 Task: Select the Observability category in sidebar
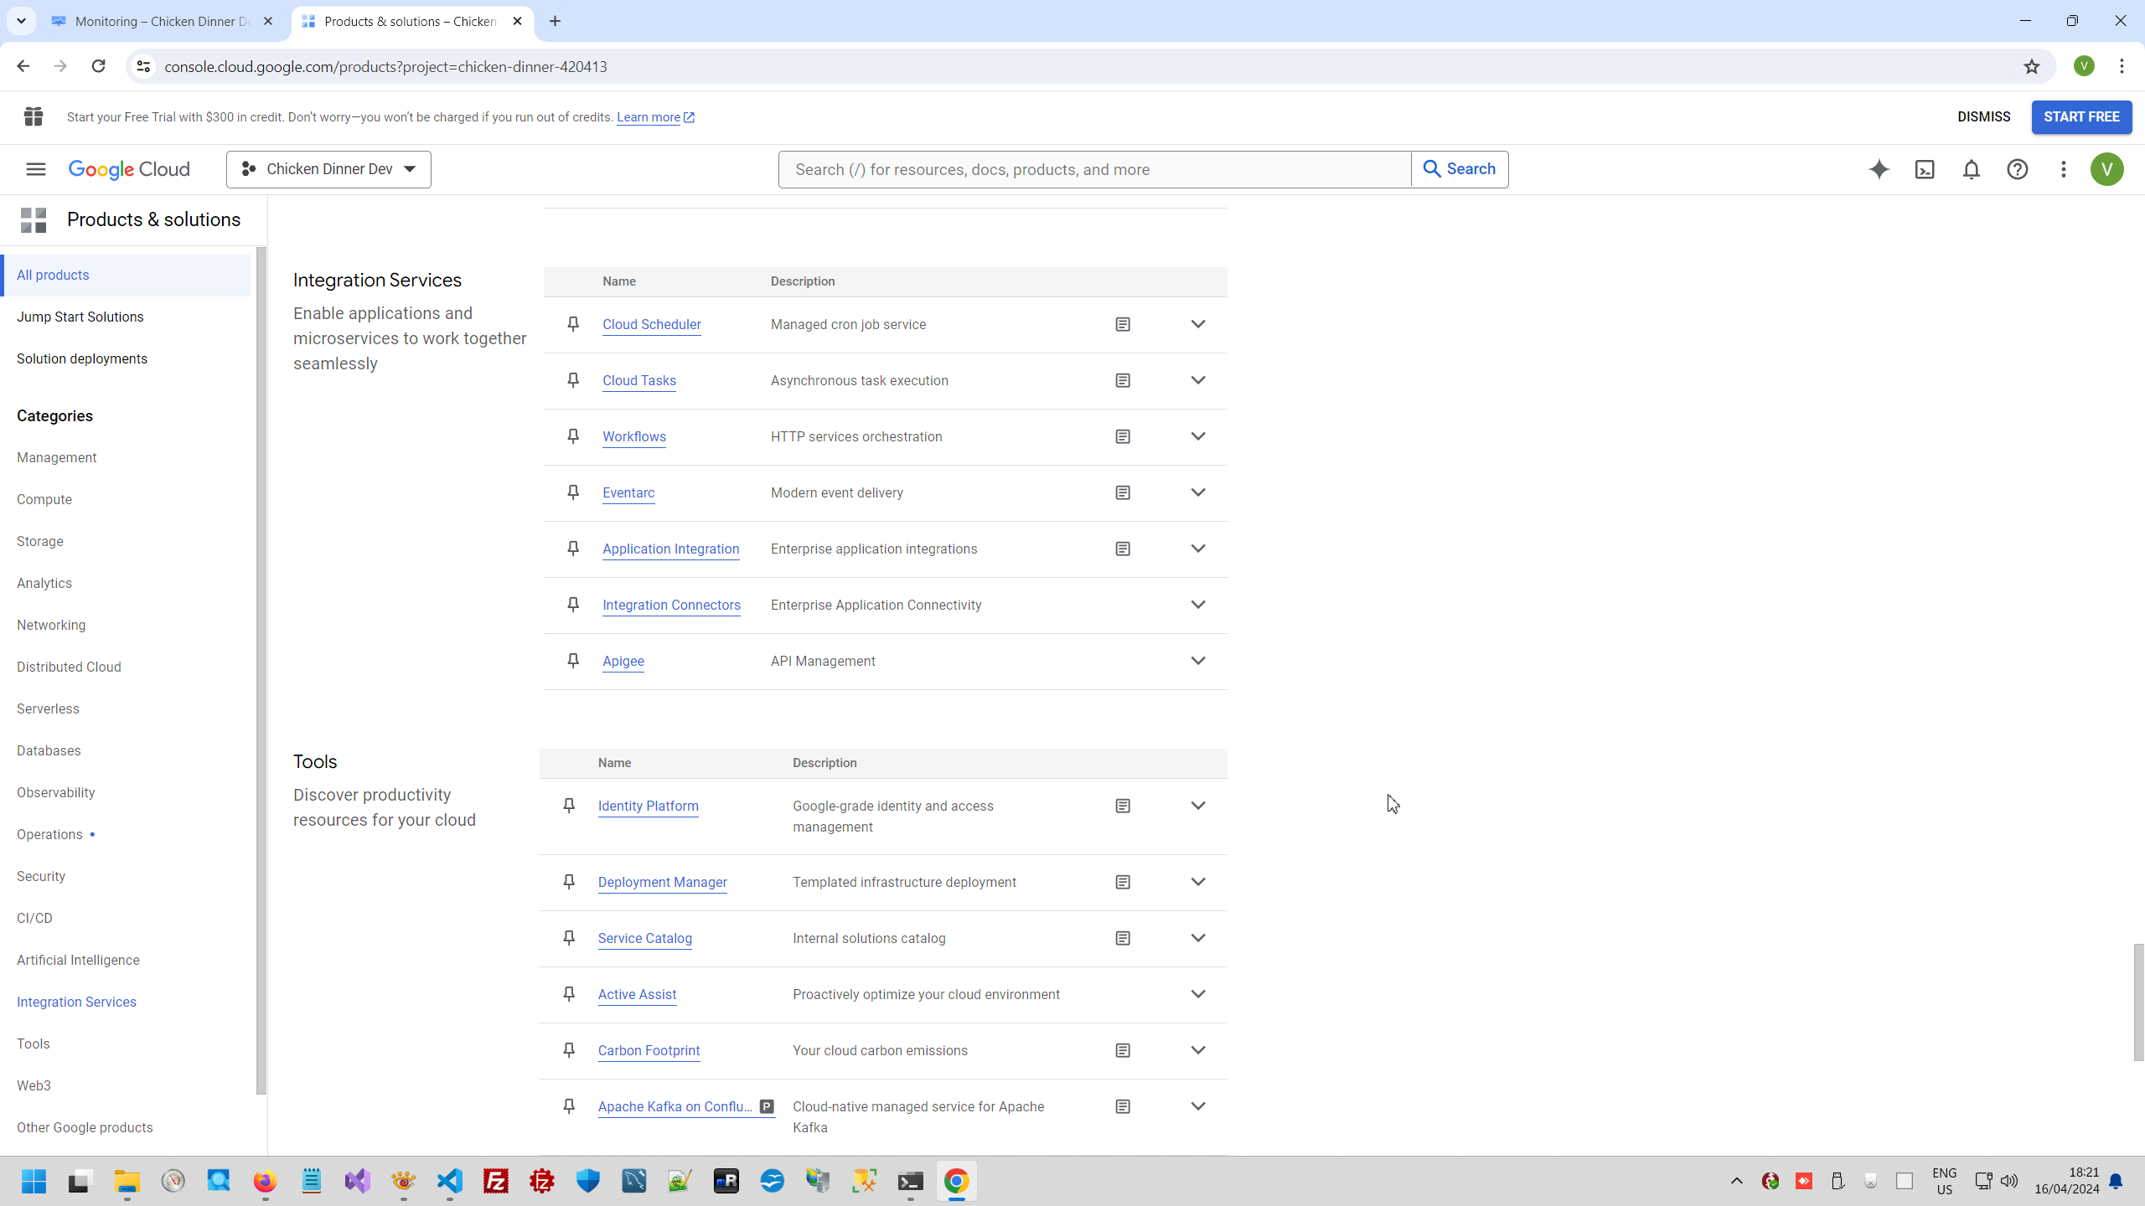tap(55, 792)
